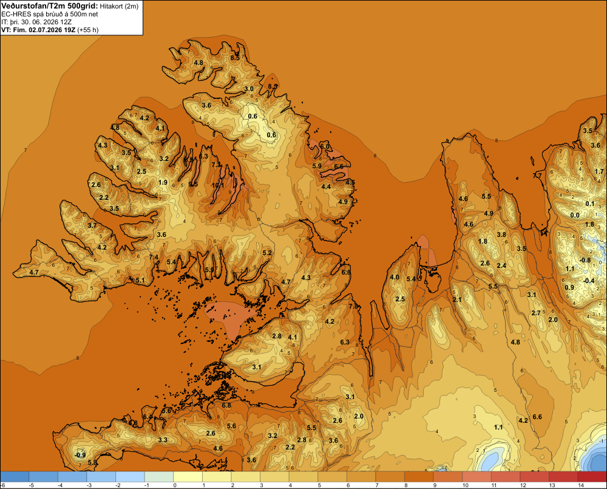
Task: Choose the legend swatch between 9 and 10
Action: [448, 477]
